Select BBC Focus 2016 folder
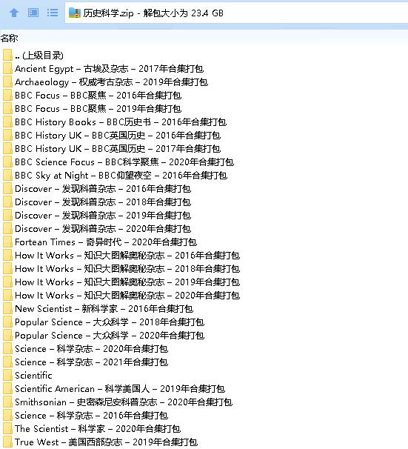Screen dimensions: 408x449 [98, 96]
